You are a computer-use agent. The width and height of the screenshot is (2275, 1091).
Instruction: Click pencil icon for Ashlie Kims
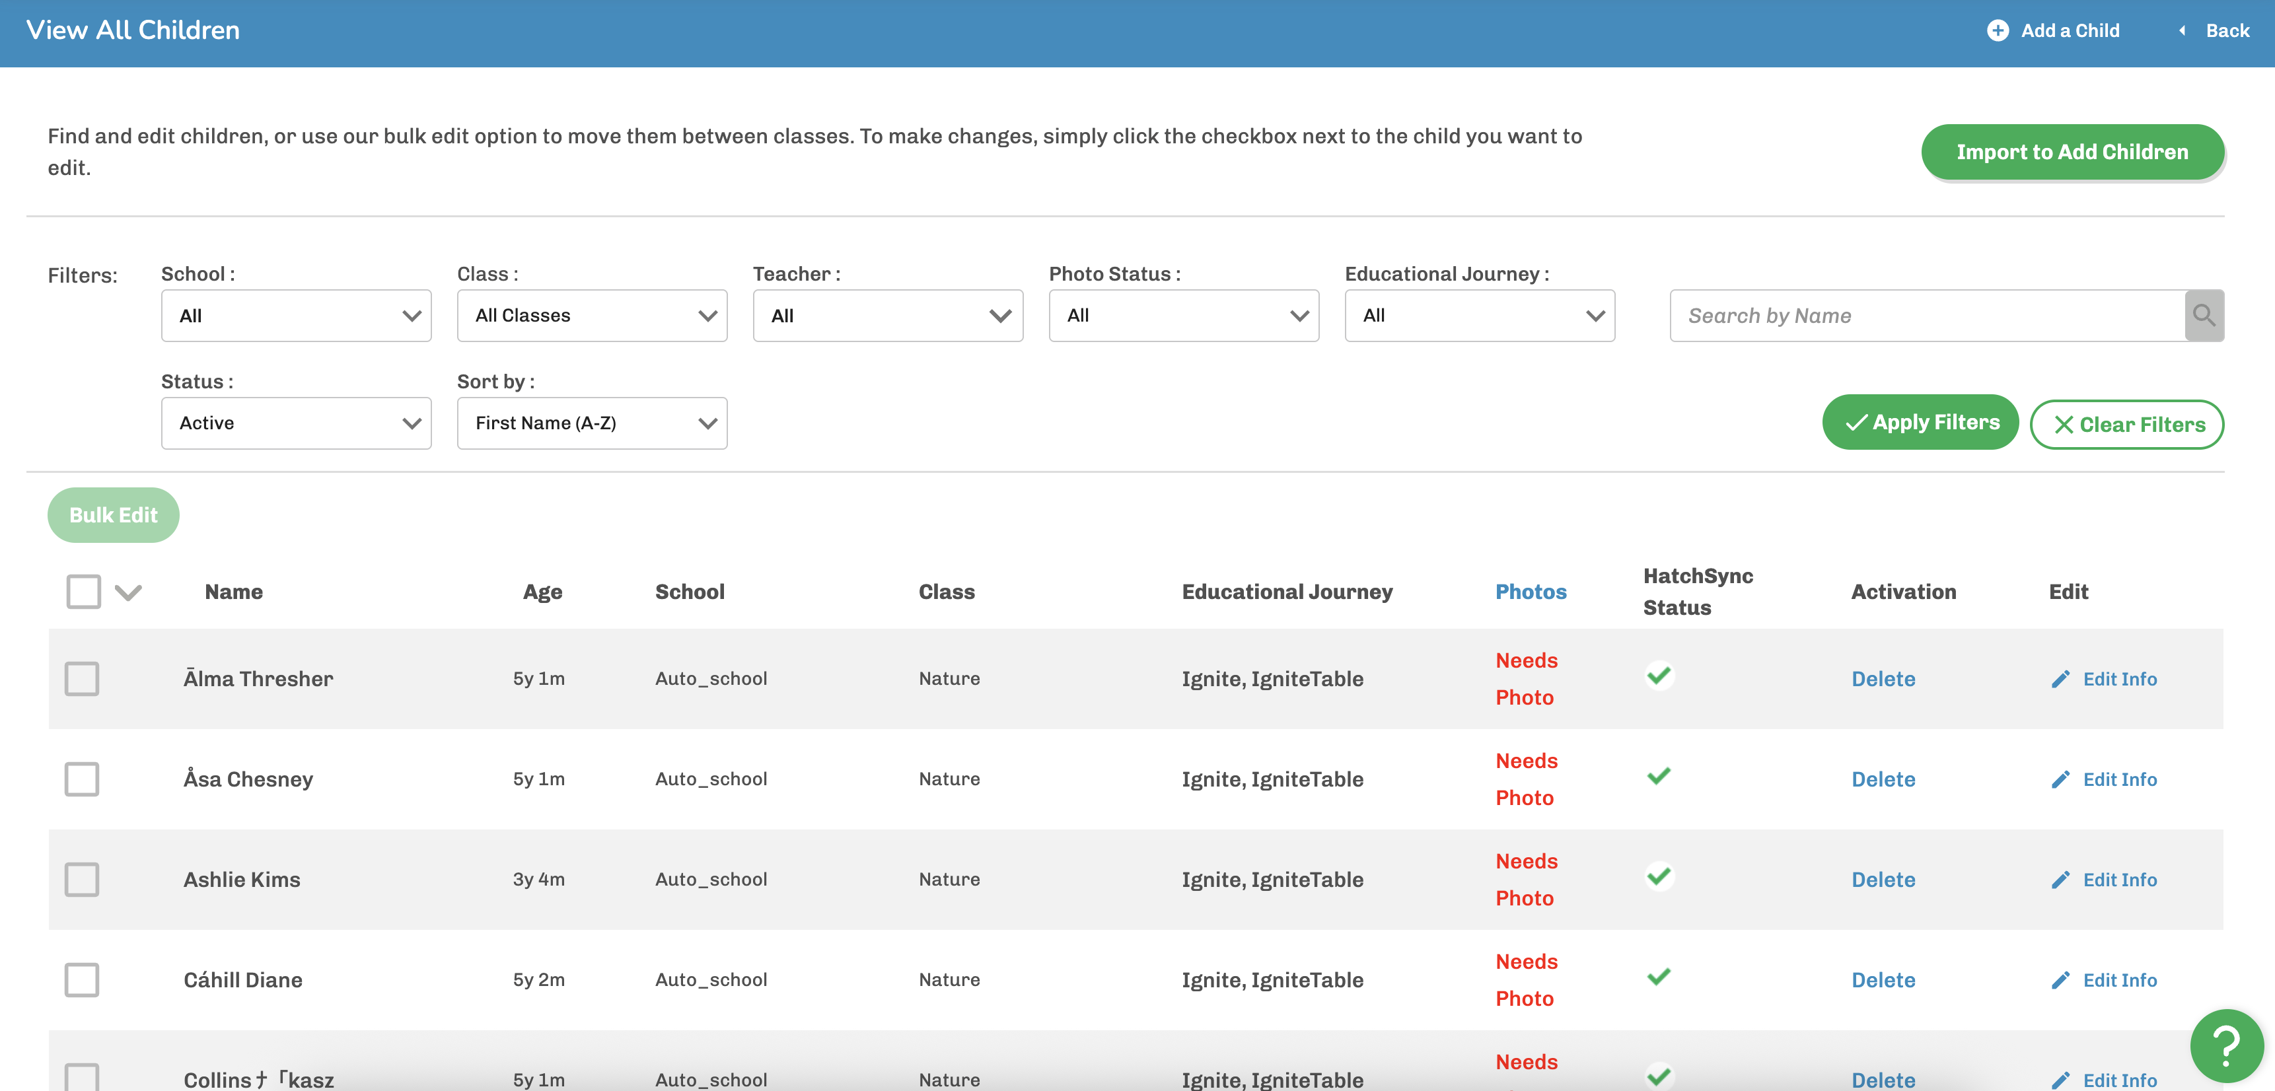point(2060,880)
